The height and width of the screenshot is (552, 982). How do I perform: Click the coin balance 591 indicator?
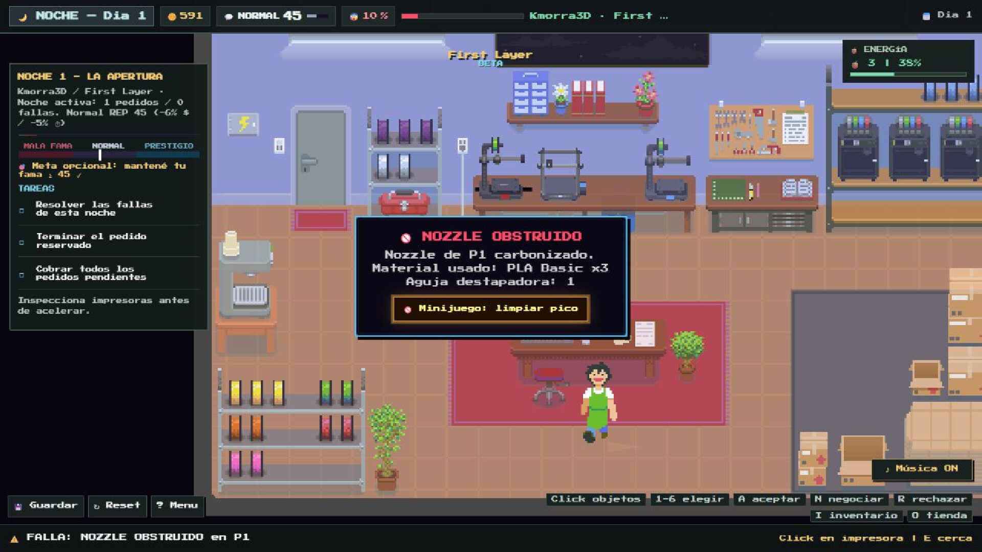pos(185,16)
